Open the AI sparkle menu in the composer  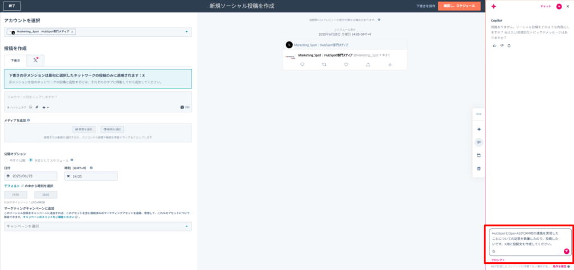coord(45,107)
